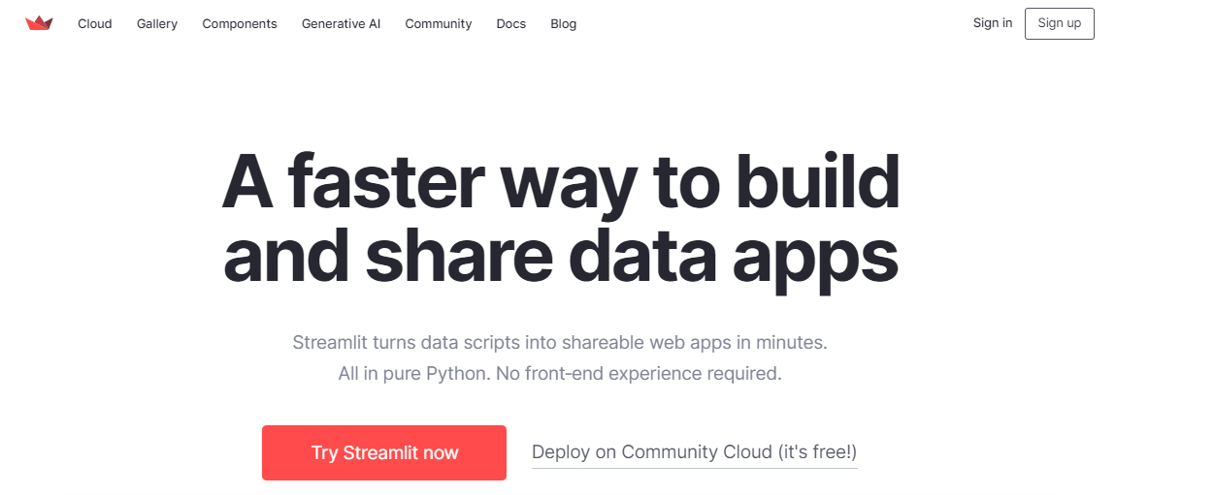
Task: Visit the Blog from navigation
Action: (x=563, y=23)
